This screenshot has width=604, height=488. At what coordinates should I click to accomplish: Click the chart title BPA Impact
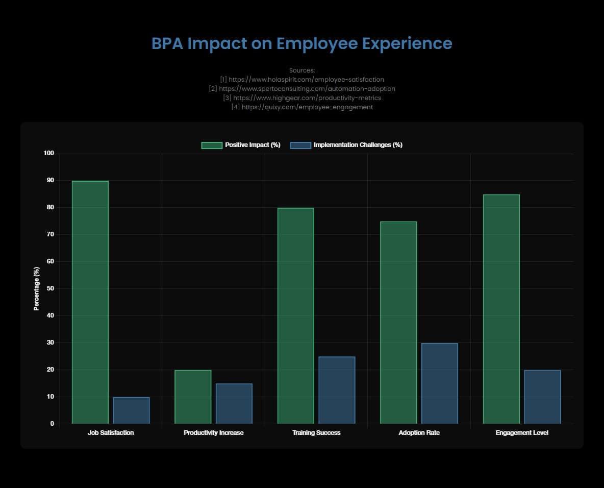point(301,44)
